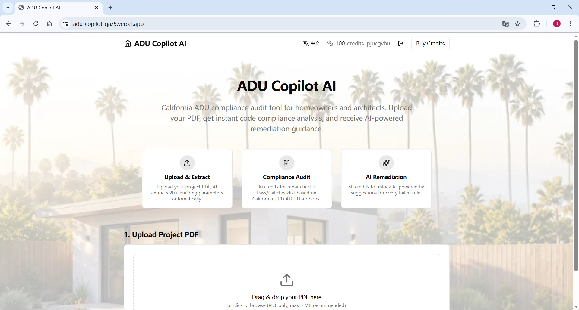This screenshot has width=579, height=310.
Task: Click the page vertical scrollbar thumb
Action: (576, 155)
